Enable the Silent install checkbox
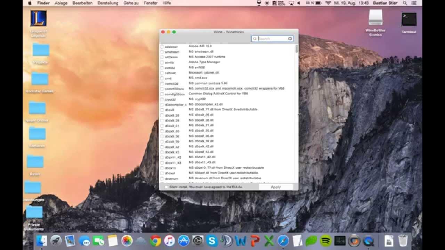445x250 pixels. point(166,187)
